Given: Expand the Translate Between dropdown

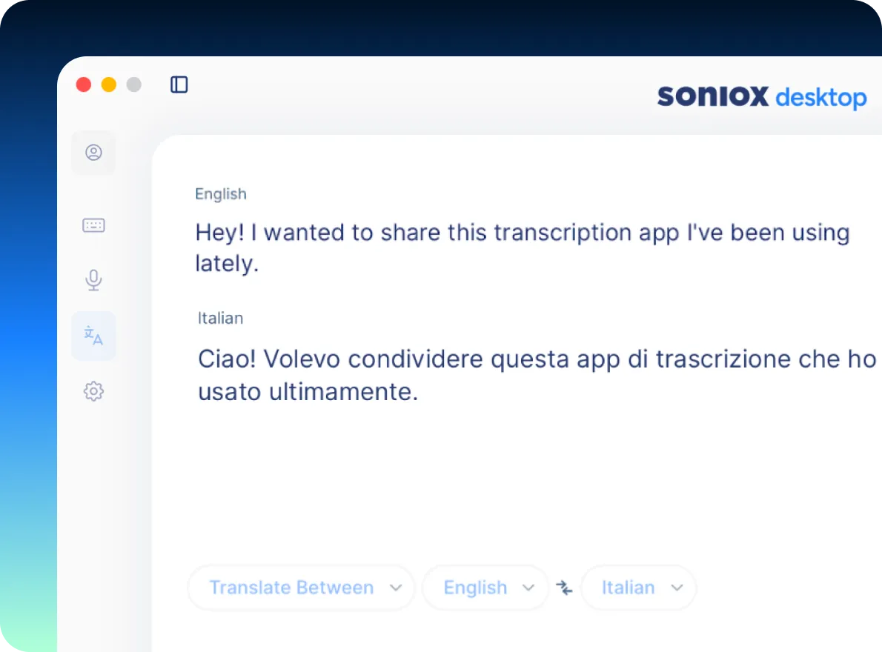Looking at the screenshot, I should tap(301, 588).
